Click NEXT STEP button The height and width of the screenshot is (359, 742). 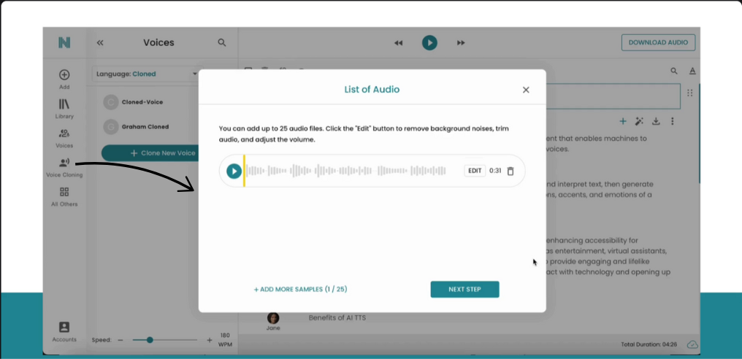(x=464, y=290)
